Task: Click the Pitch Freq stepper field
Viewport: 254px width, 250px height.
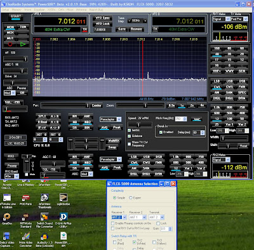Action: point(181,119)
